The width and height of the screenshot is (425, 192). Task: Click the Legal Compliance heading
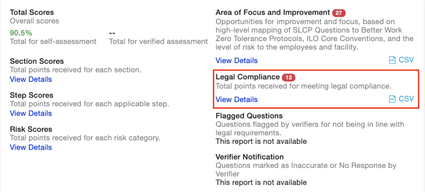point(247,77)
